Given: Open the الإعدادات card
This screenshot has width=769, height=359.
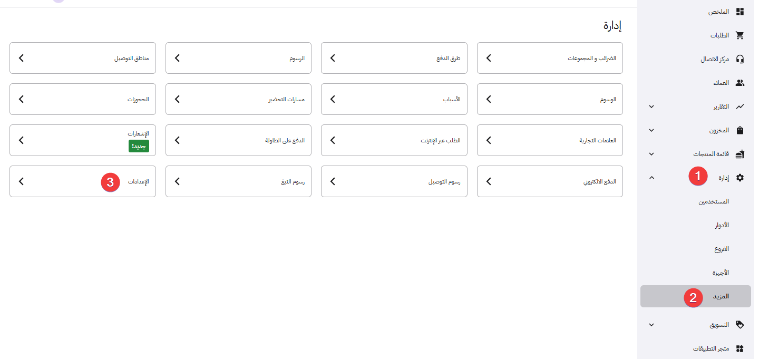Looking at the screenshot, I should pyautogui.click(x=83, y=181).
